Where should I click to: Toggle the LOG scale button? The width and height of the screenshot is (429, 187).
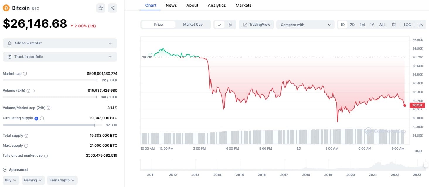point(407,25)
